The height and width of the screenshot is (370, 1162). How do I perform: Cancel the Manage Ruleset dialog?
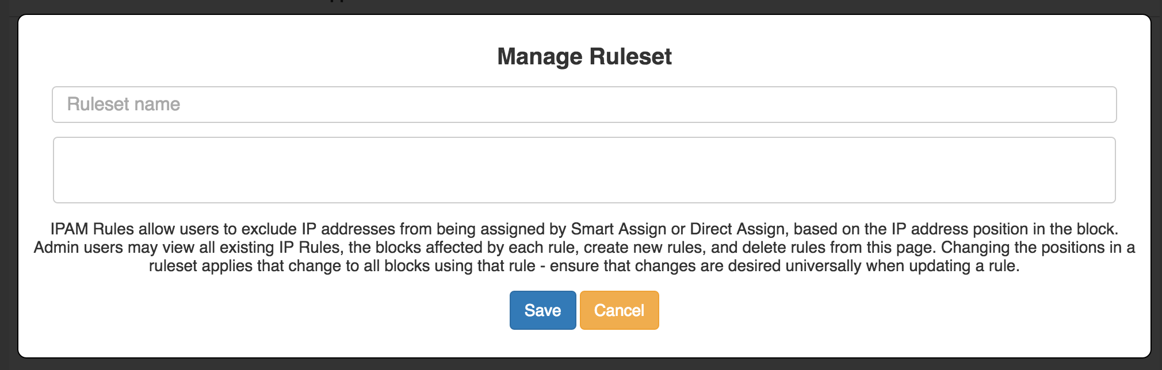pyautogui.click(x=619, y=310)
